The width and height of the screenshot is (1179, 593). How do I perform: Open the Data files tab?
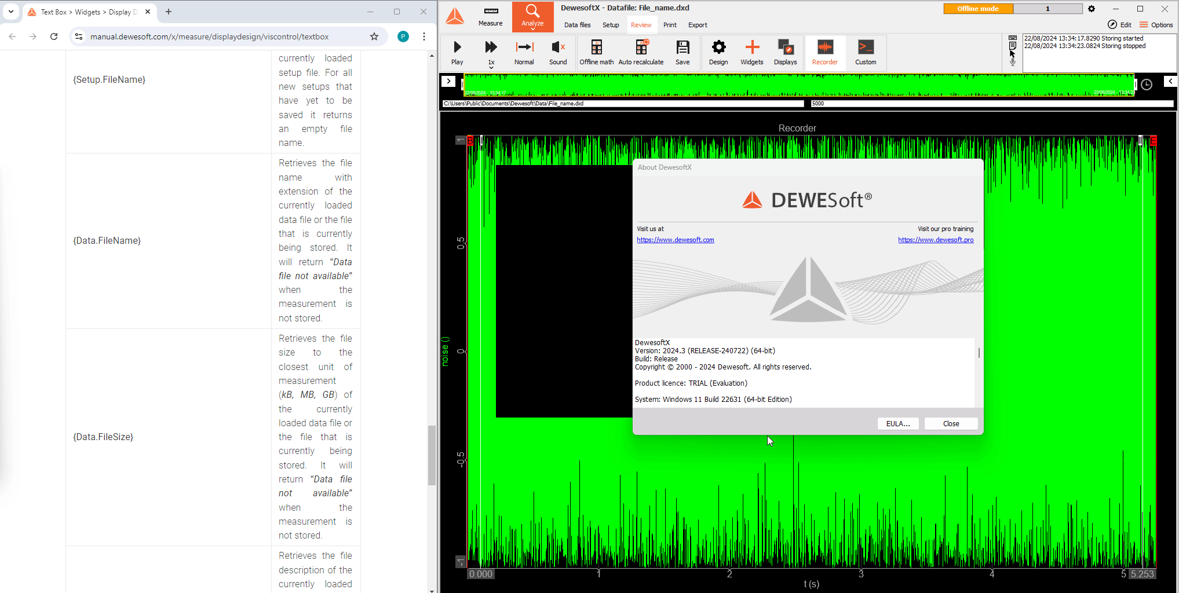click(578, 25)
